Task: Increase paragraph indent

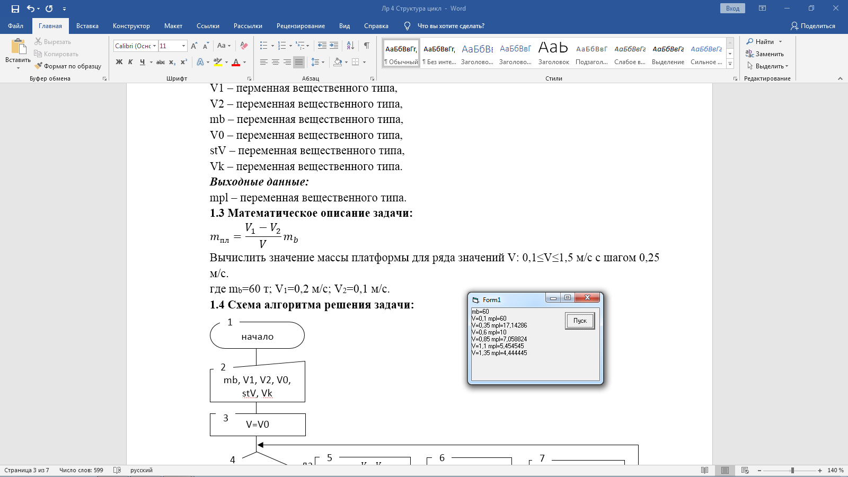Action: [x=334, y=46]
